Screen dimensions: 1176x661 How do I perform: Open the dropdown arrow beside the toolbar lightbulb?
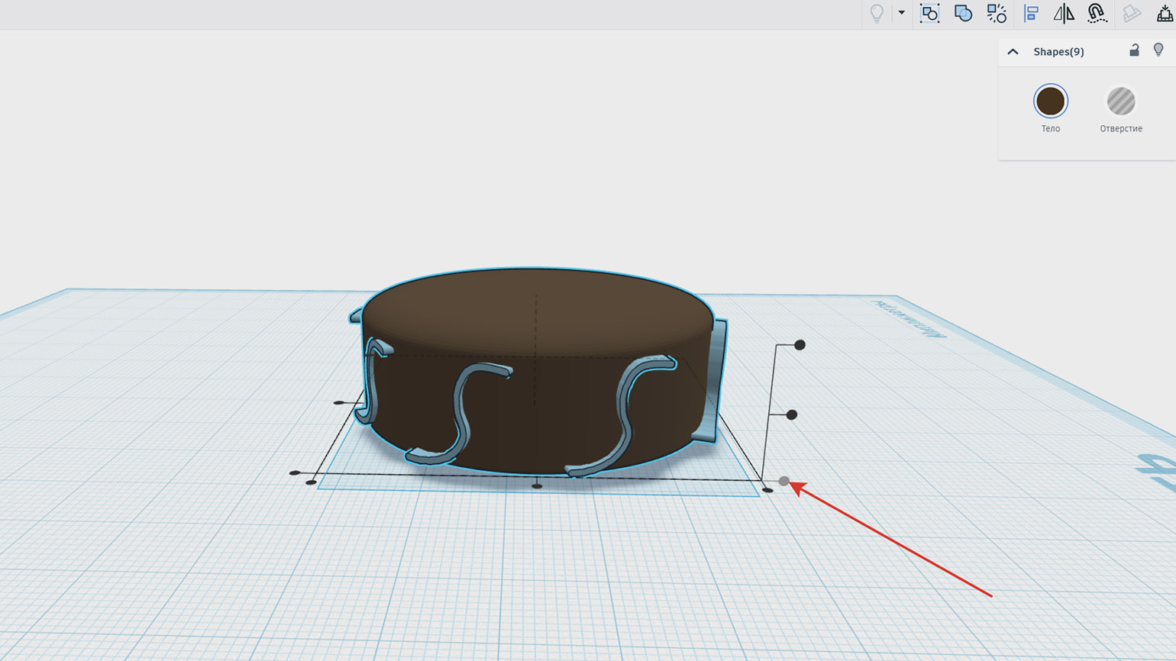tap(901, 13)
